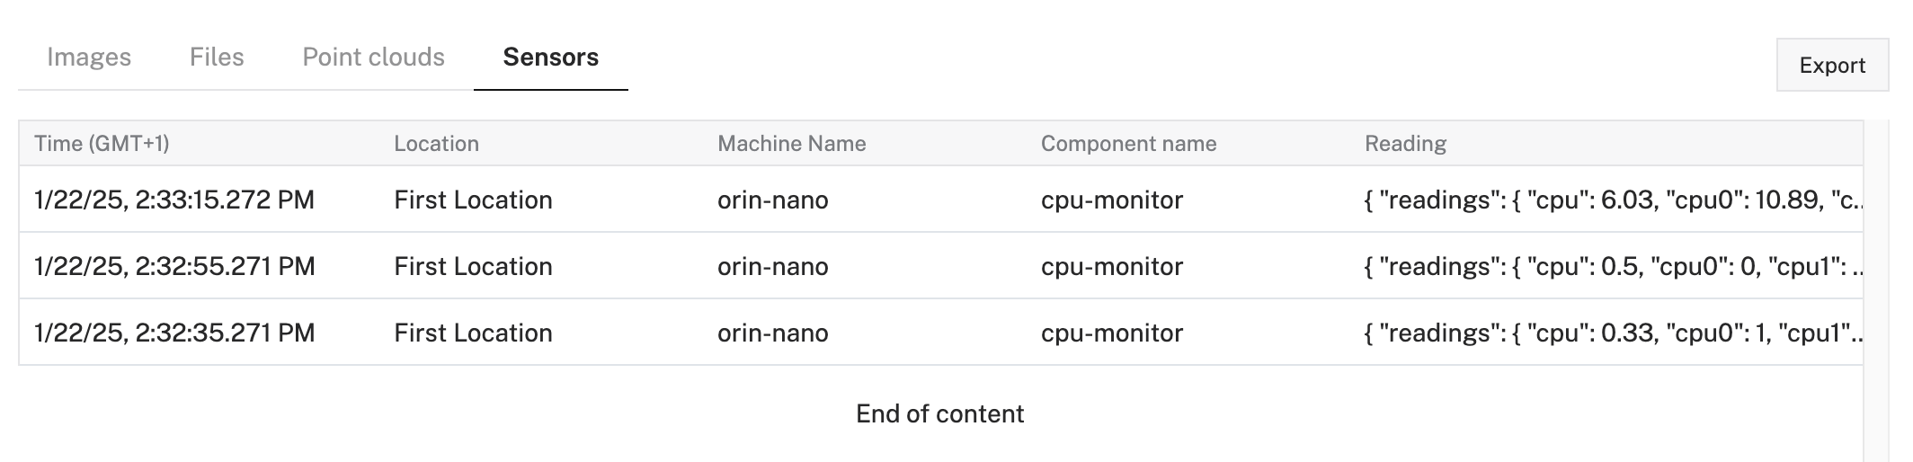The height and width of the screenshot is (462, 1913).
Task: Open reading with cpu 0.33 value
Action: (1613, 333)
